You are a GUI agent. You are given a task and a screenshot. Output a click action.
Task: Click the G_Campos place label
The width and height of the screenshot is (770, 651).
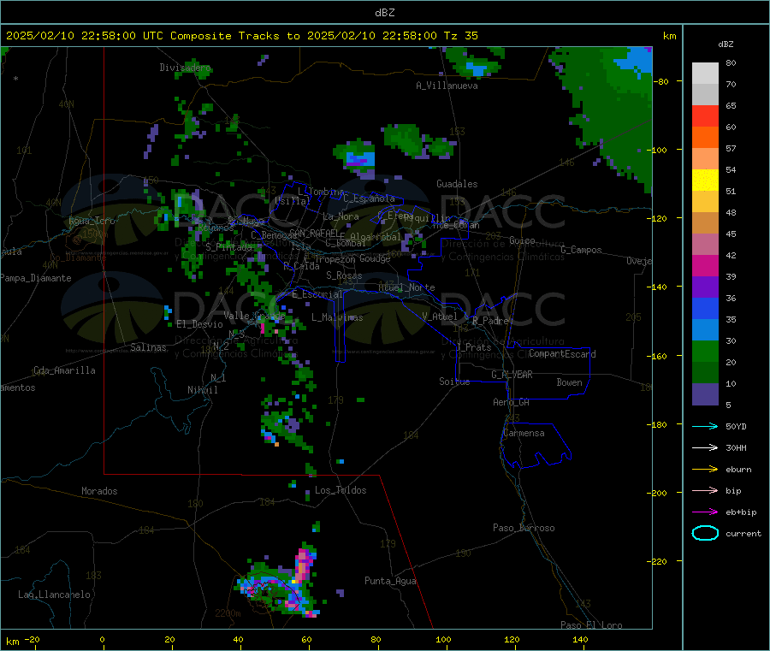pyautogui.click(x=581, y=250)
